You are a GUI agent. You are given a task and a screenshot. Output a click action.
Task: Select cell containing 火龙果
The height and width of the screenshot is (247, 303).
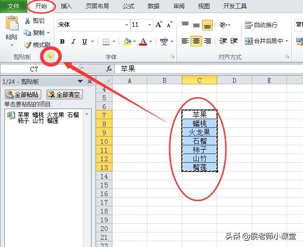point(199,132)
